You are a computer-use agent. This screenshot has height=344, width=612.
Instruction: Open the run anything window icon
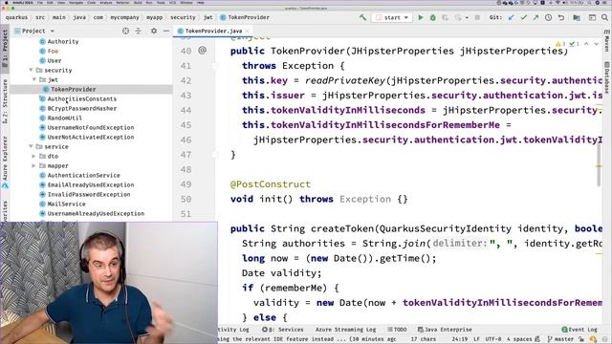592,17
